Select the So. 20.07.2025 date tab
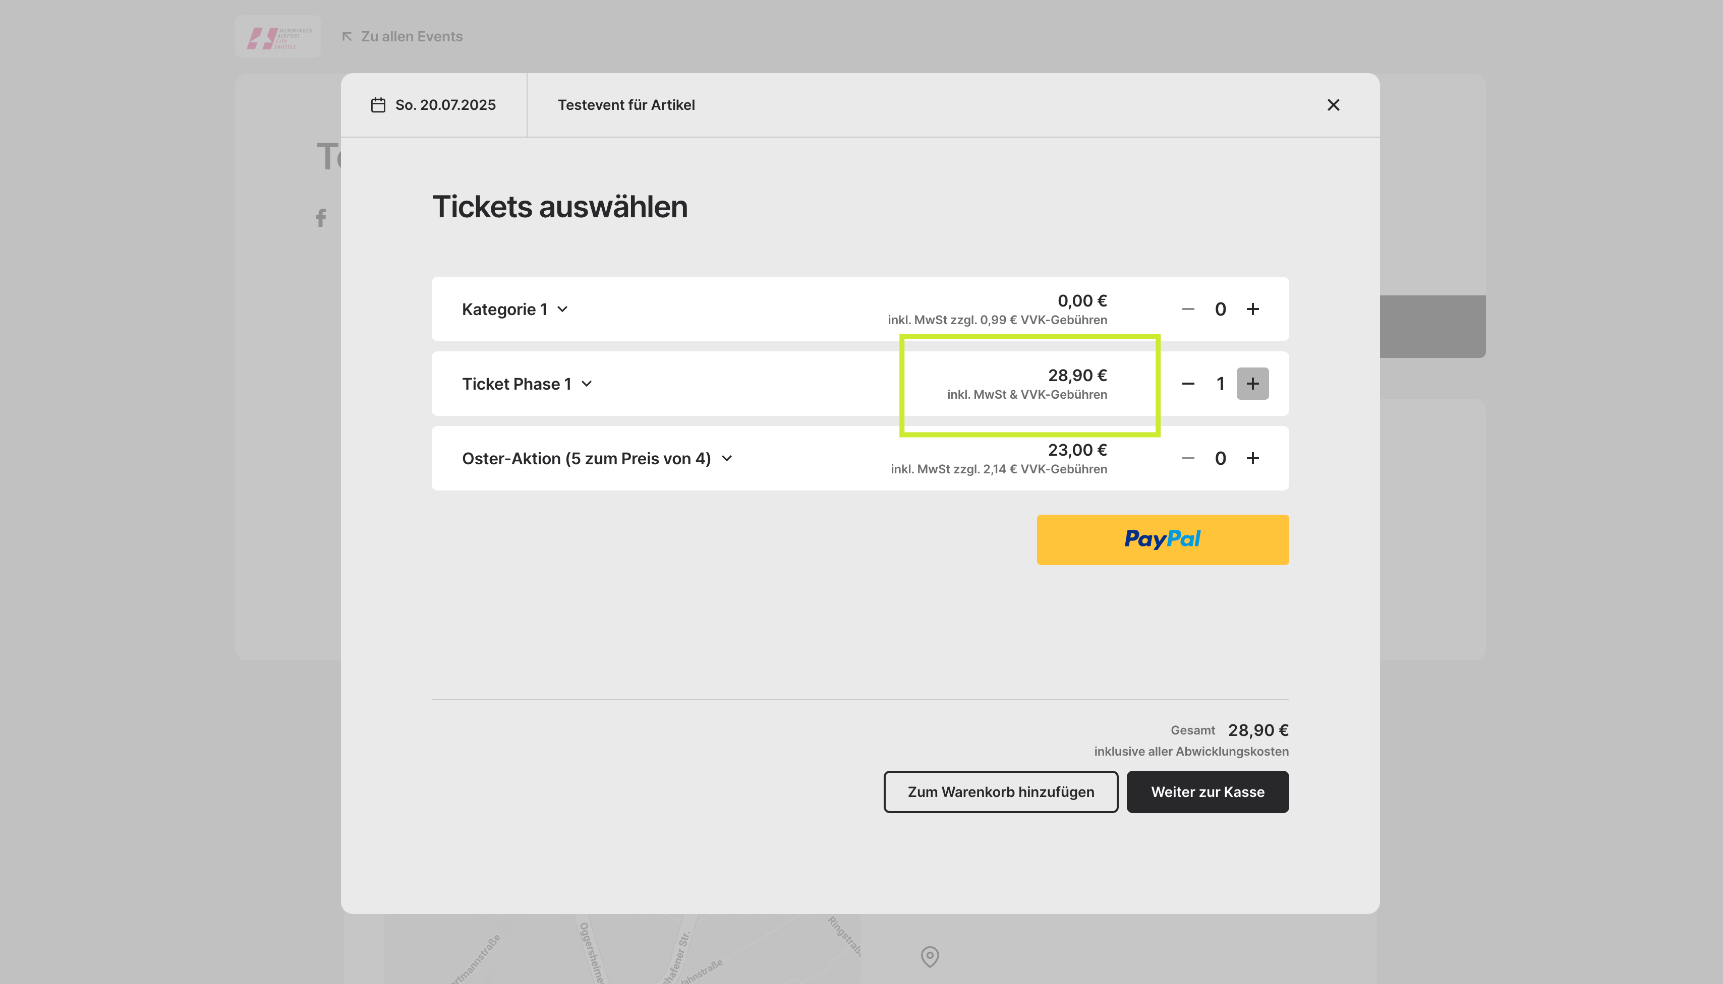This screenshot has height=984, width=1723. (x=433, y=105)
